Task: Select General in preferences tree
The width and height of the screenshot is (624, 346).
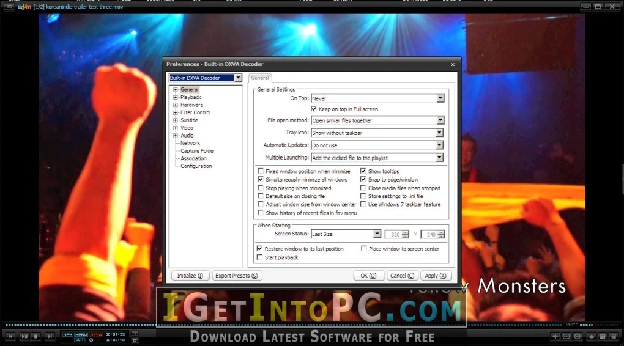Action: (x=190, y=89)
